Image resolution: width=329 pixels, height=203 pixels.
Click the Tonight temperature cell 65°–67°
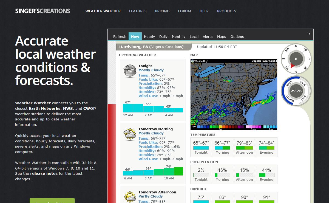201,147
